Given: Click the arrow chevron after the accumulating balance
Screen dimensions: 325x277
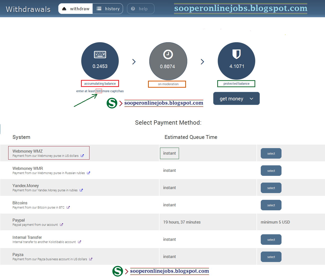Looking at the screenshot, I should [134, 62].
